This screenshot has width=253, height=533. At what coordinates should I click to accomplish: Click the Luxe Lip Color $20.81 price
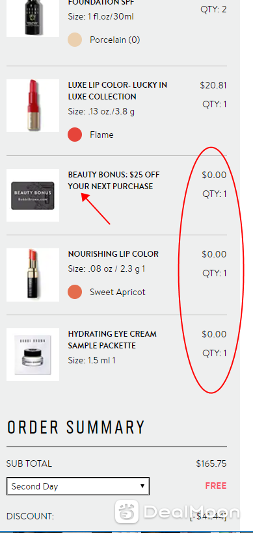point(213,85)
